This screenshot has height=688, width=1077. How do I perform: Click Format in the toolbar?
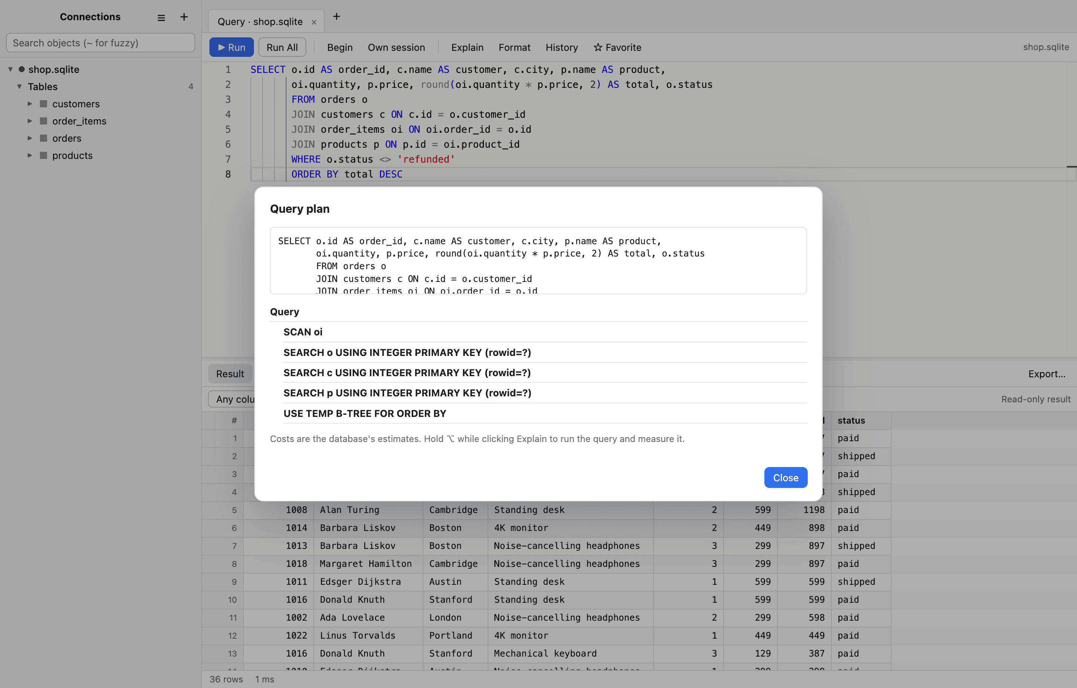point(514,47)
